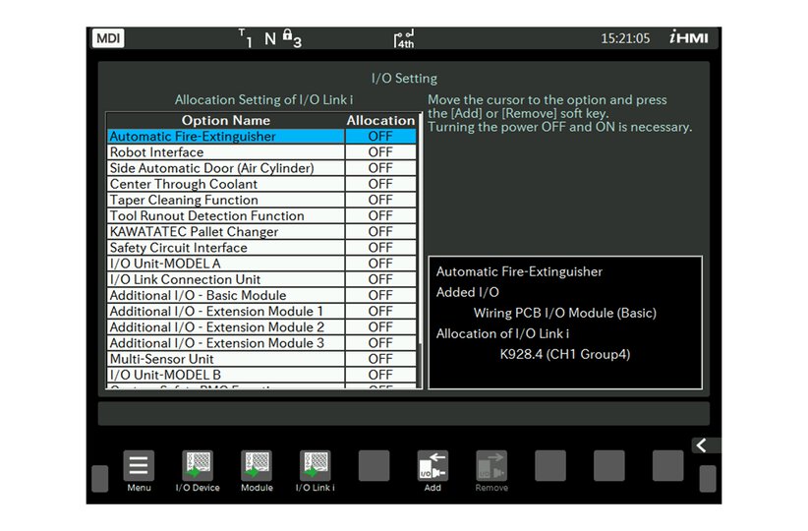Click the option list vertical scrollbar
808x531 pixels.
tap(420, 250)
